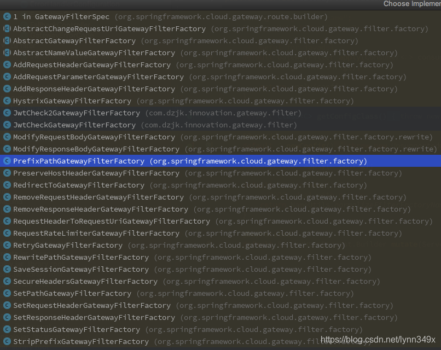Screen dimensions: 441x350
Task: Click class icon for SetPathGatewayFilterFactory
Action: click(7, 293)
